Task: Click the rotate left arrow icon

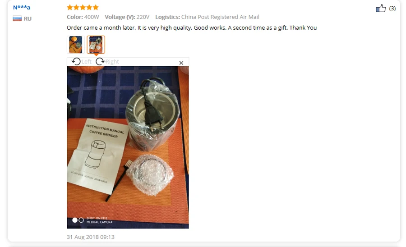Action: (x=76, y=62)
